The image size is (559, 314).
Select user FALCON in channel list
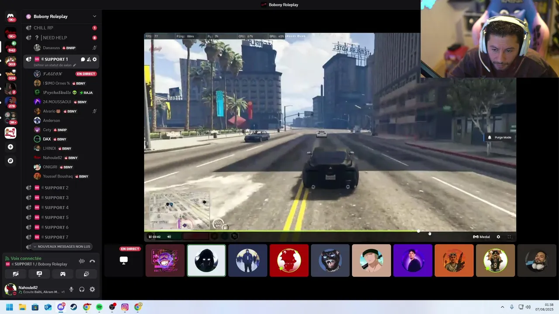(65, 74)
